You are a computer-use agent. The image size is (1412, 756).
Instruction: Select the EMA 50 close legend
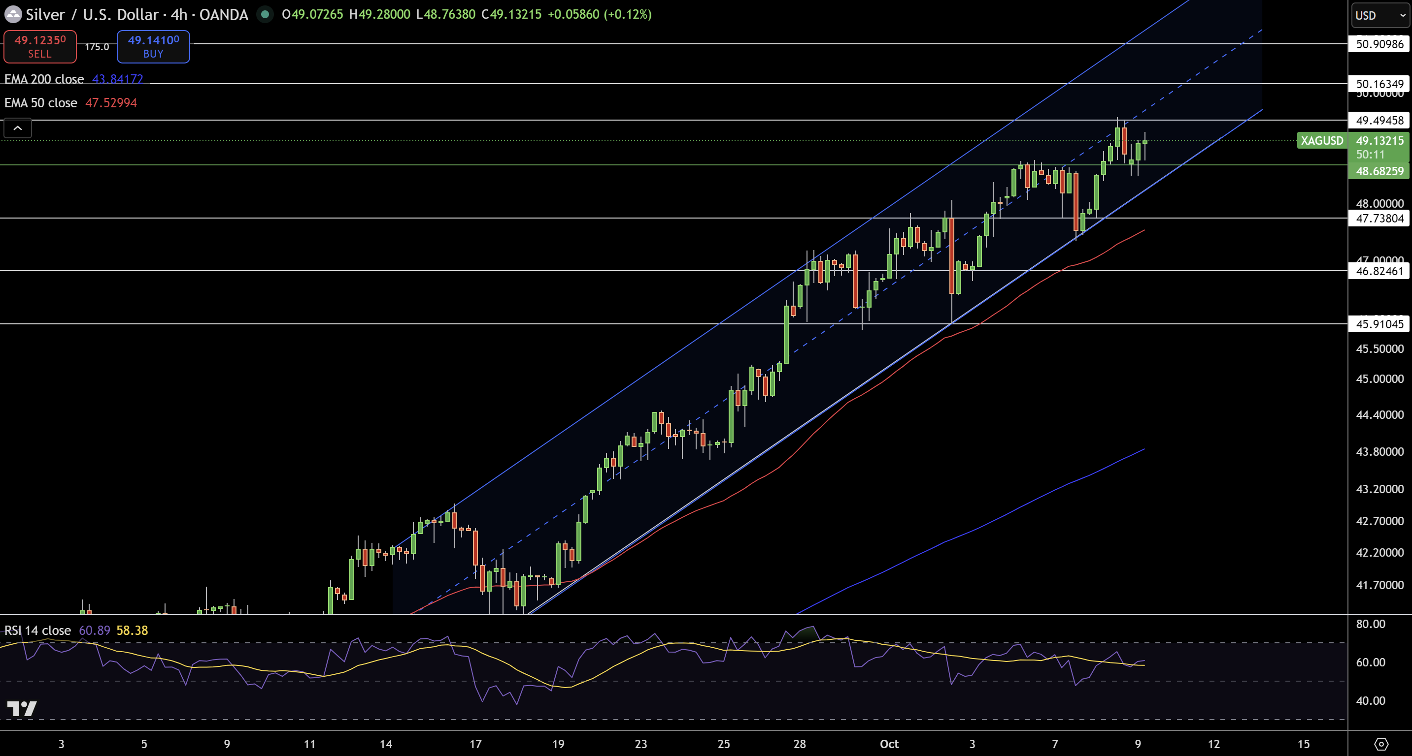pyautogui.click(x=40, y=103)
